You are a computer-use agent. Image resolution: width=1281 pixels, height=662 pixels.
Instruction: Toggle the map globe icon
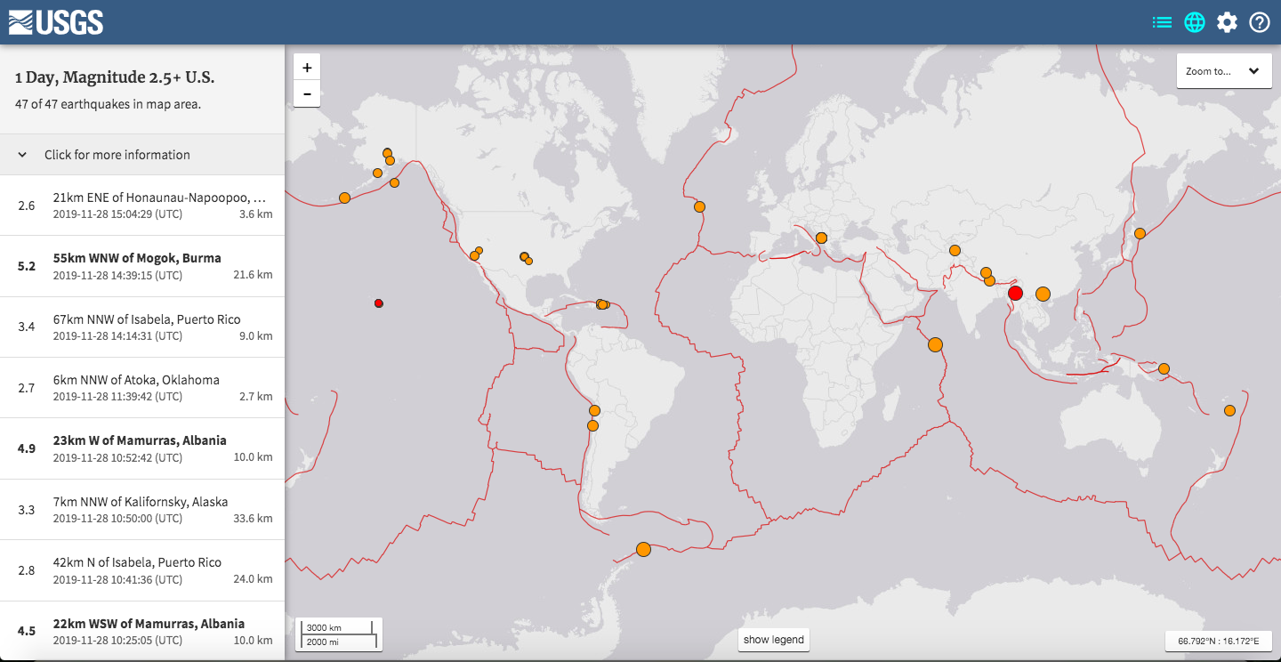(1195, 22)
